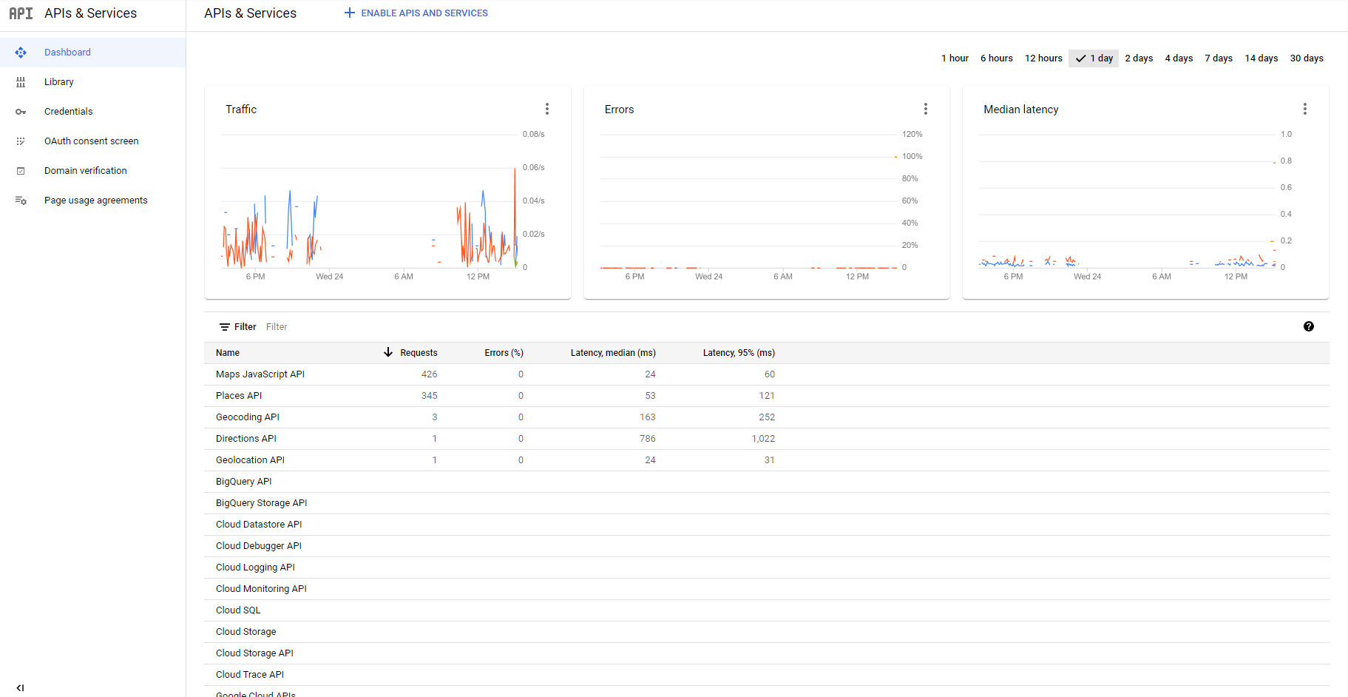Open Credentials in the sidebar
Image resolution: width=1348 pixels, height=697 pixels.
tap(92, 112)
